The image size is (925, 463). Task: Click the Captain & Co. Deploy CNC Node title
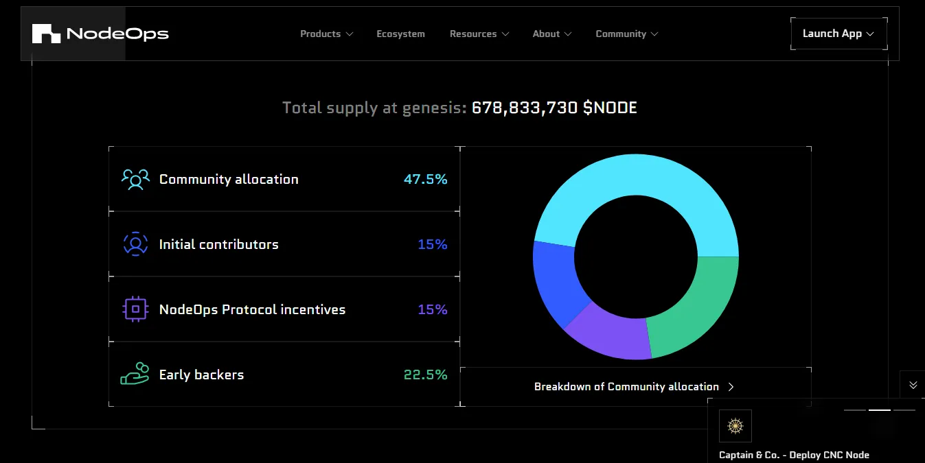(x=794, y=455)
